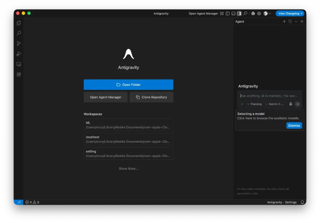
Task: Select the ML workspace entry
Action: click(x=128, y=125)
